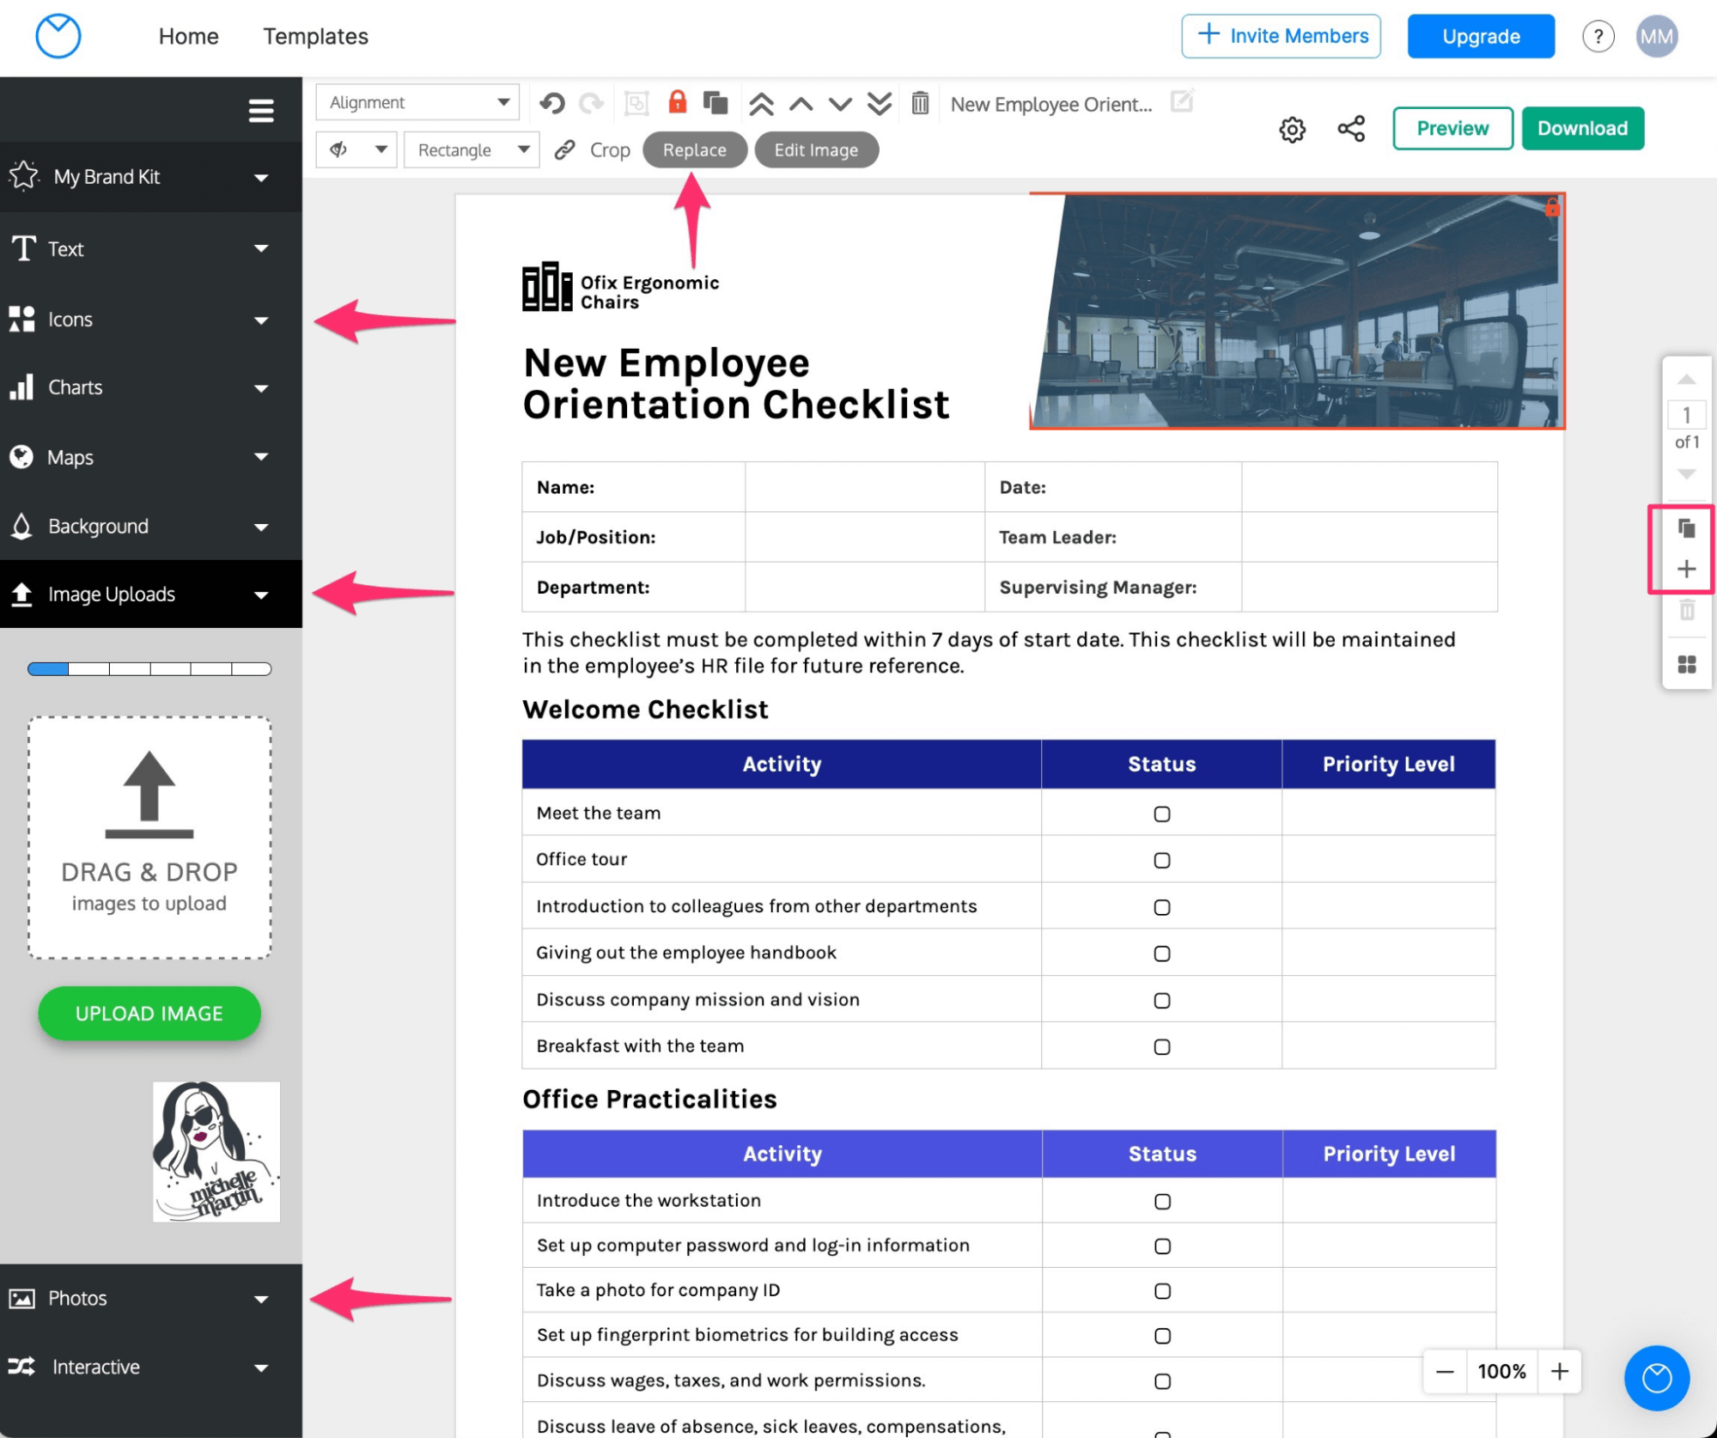Open the Redo action
The image size is (1717, 1438).
click(x=592, y=104)
